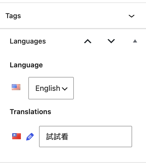Click the 試試看 translation input field
The height and width of the screenshot is (163, 146).
click(x=86, y=137)
